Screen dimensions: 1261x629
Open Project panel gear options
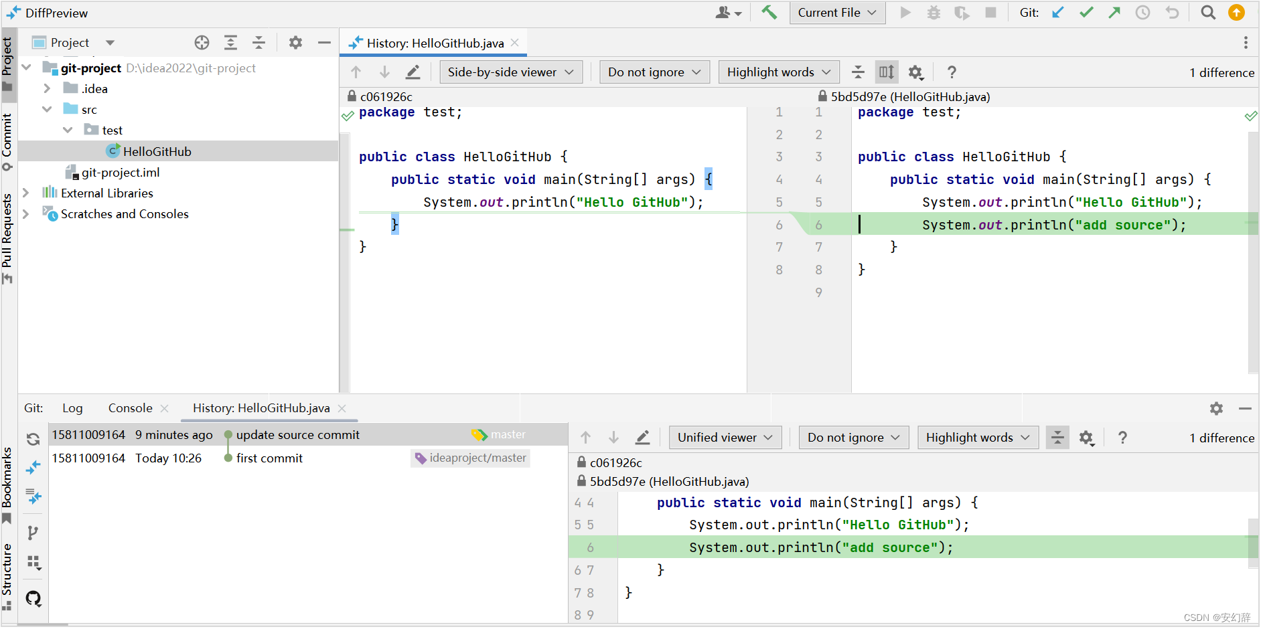pos(295,43)
